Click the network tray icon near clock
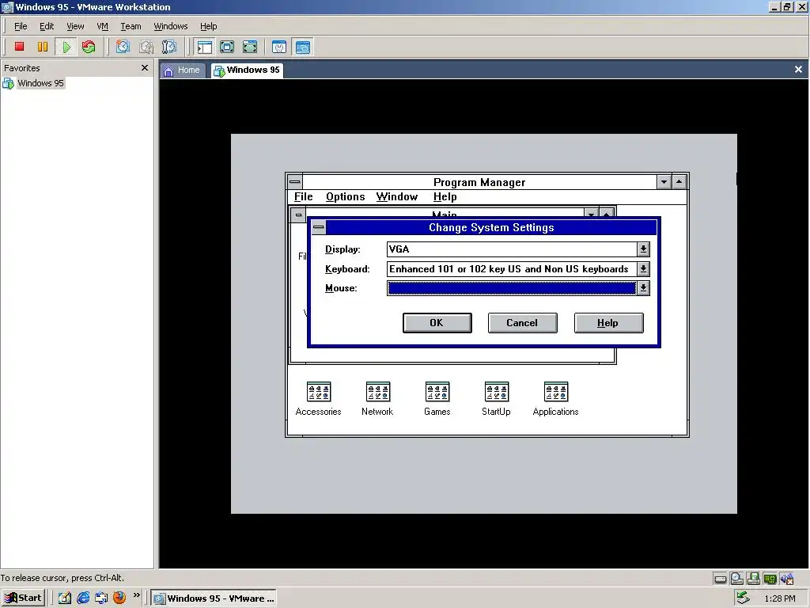810x608 pixels. tap(743, 598)
